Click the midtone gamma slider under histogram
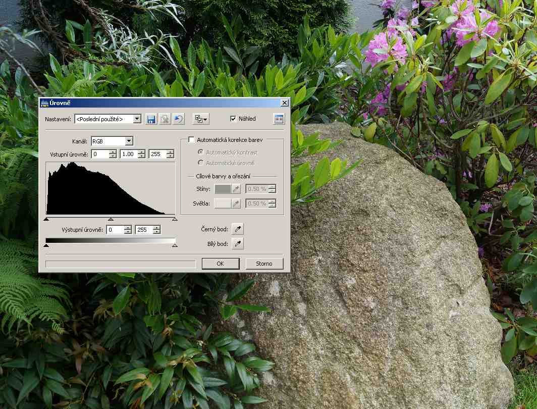The image size is (537, 409). [111, 219]
